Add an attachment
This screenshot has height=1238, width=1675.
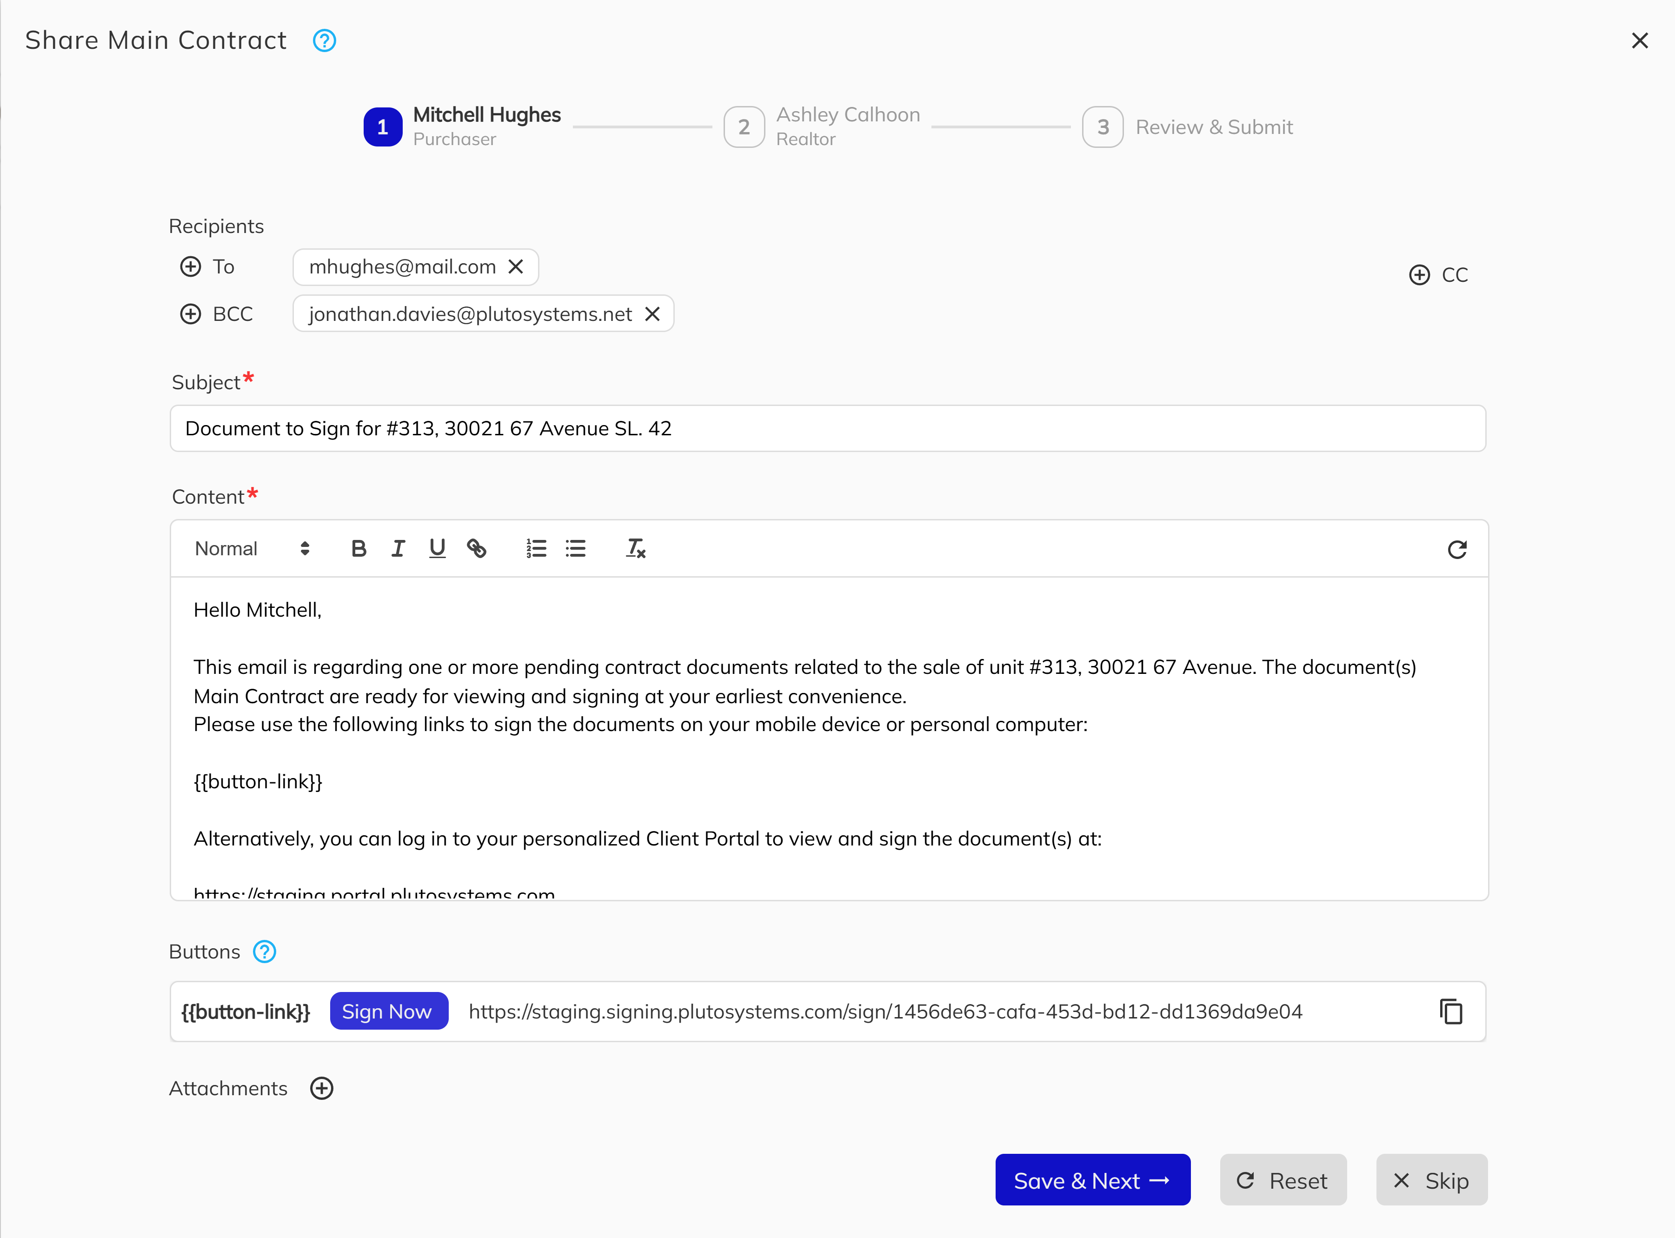322,1088
